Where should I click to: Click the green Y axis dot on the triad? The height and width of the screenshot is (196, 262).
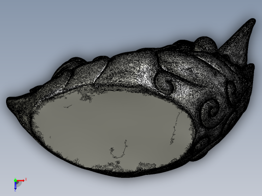(15, 180)
